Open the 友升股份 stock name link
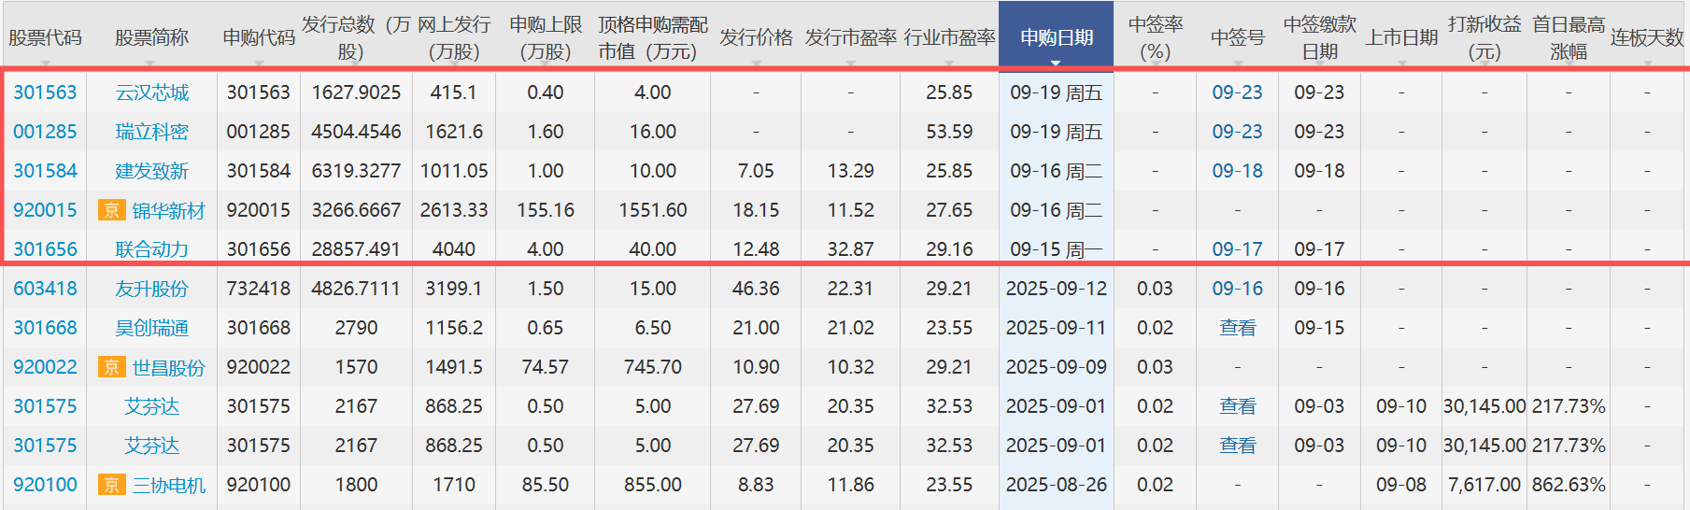Viewport: 1690px width, 510px height. (x=151, y=289)
